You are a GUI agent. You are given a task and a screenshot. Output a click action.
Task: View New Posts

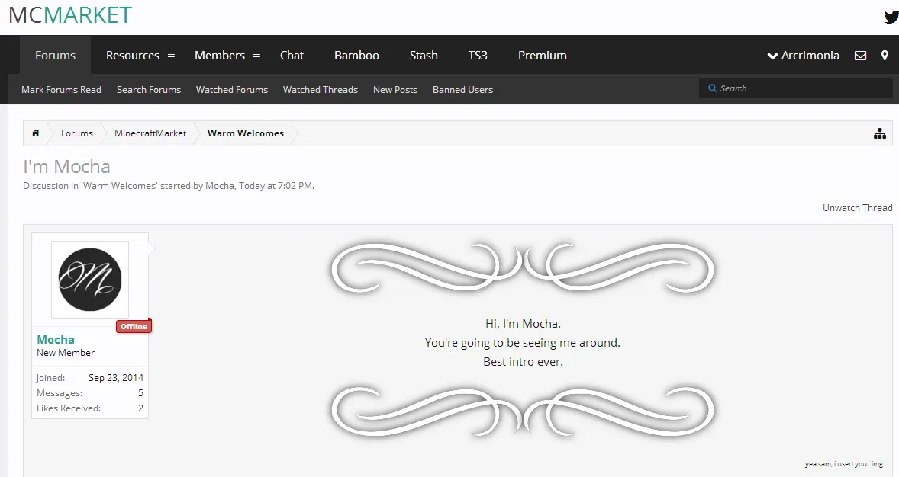coord(395,89)
